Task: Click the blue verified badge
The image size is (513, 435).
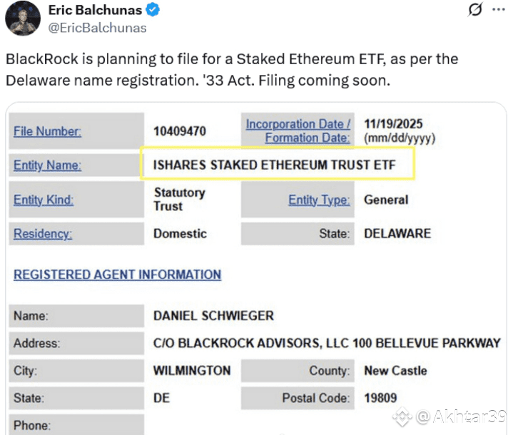Action: point(152,10)
